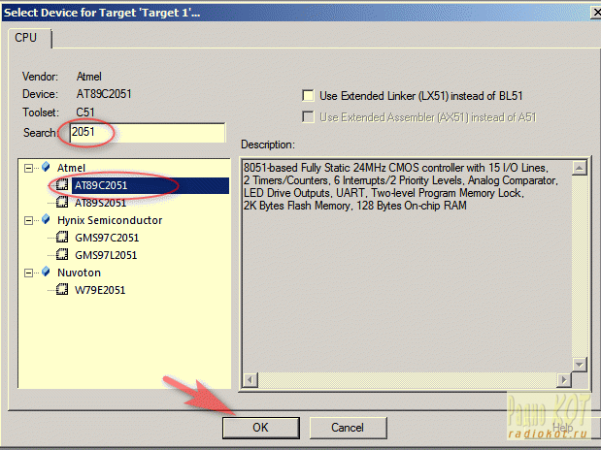Open Help for the device dialog

pyautogui.click(x=563, y=428)
